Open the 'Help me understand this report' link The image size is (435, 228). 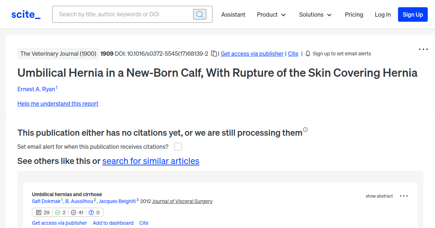58,104
